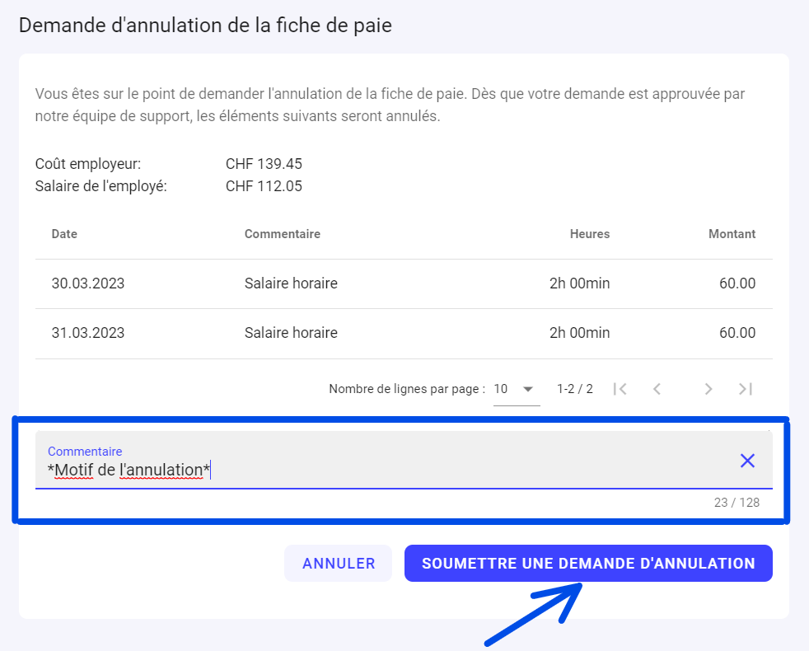Click the employee salary value CHF 112.05
809x651 pixels.
pos(264,186)
